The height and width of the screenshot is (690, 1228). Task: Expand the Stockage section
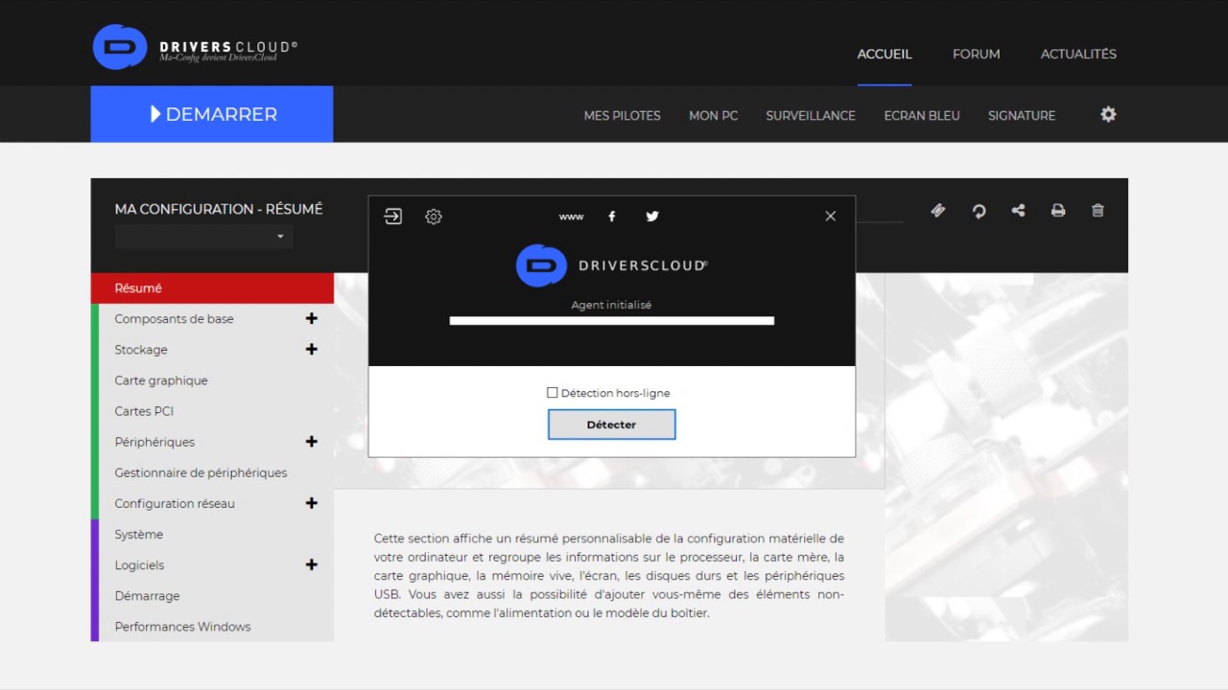click(x=311, y=350)
